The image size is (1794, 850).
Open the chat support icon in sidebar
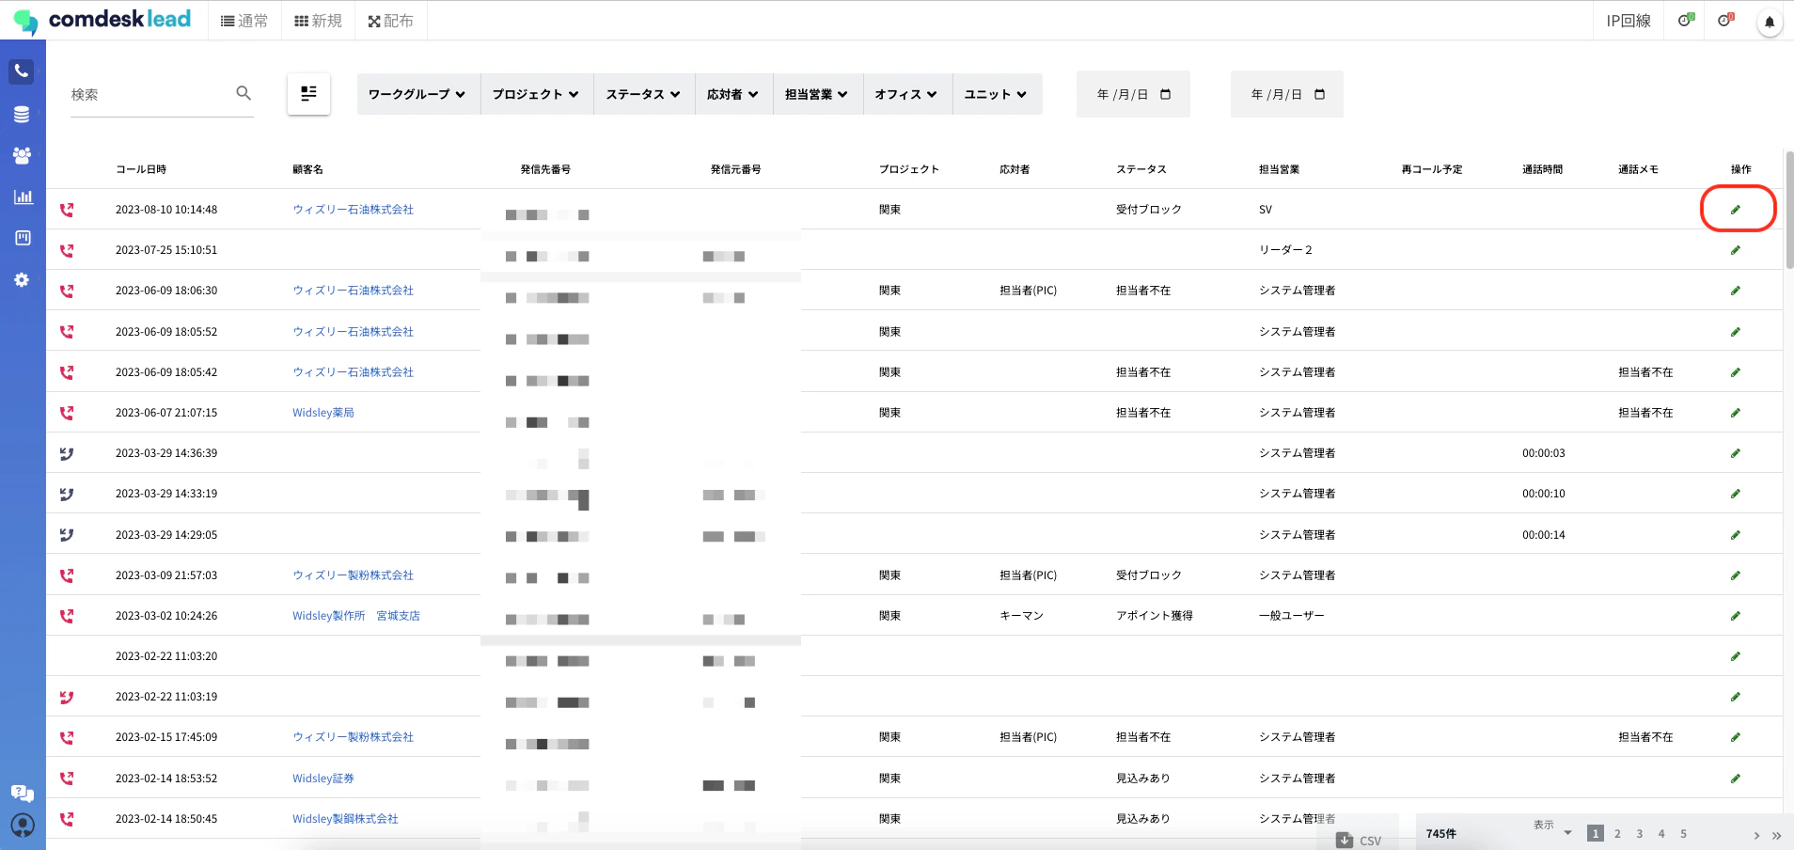pyautogui.click(x=23, y=793)
